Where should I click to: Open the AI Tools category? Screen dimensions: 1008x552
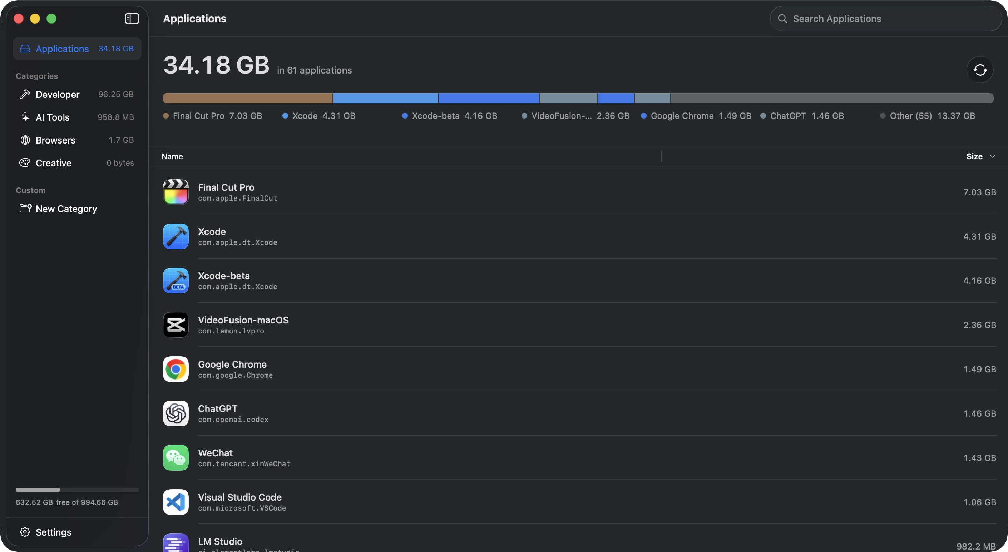click(77, 117)
